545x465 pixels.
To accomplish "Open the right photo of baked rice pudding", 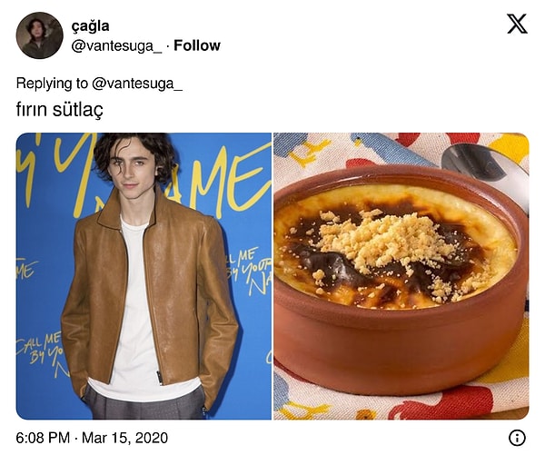I will click(401, 276).
